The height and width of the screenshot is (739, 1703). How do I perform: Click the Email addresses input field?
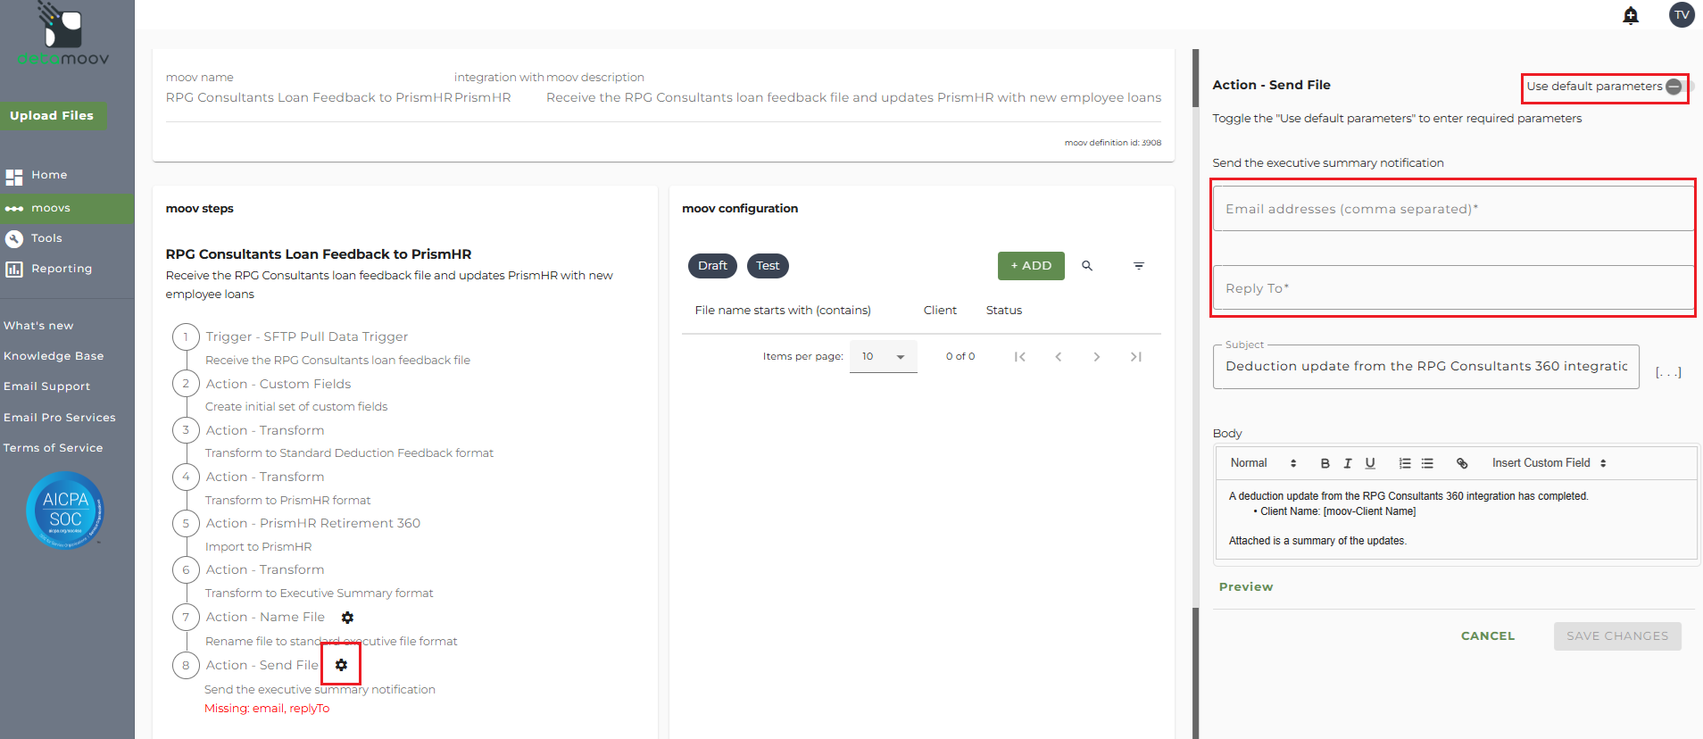(1453, 209)
